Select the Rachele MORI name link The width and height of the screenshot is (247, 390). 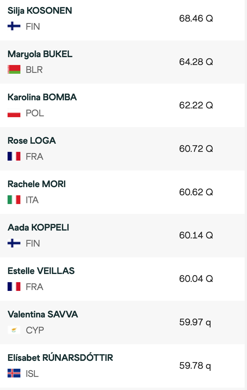click(37, 184)
